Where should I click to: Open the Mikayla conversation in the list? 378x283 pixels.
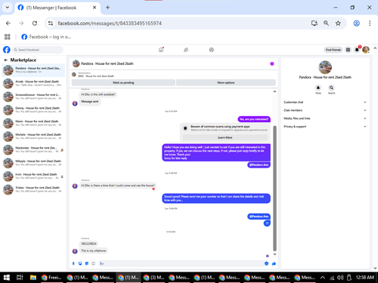[x=33, y=163]
